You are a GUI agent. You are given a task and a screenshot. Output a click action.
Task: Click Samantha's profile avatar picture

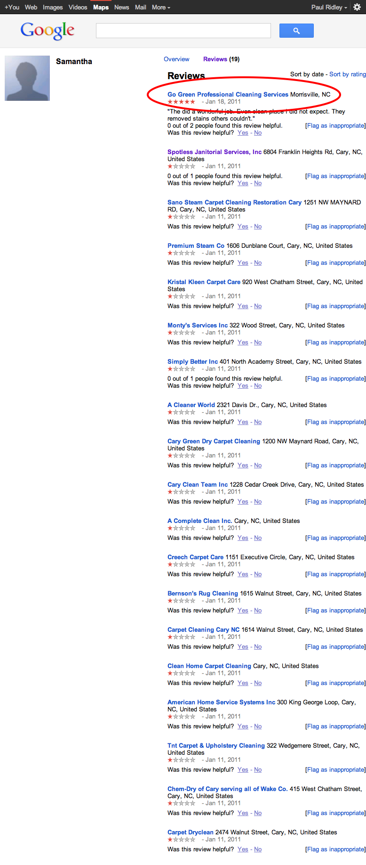point(27,78)
